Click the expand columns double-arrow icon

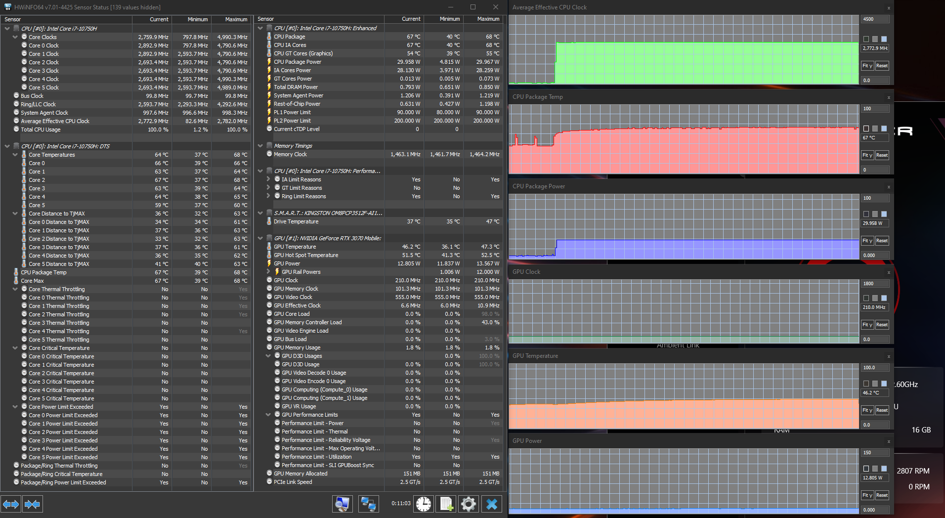click(11, 504)
